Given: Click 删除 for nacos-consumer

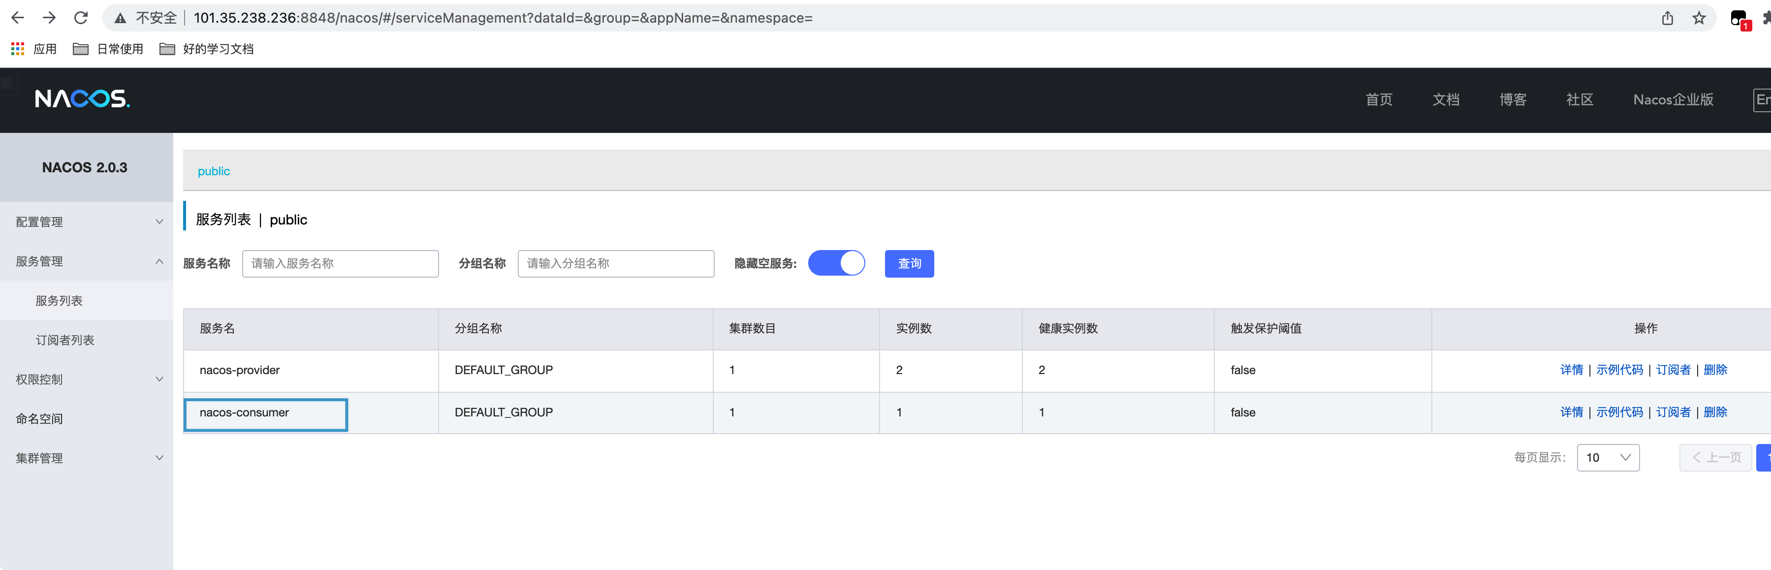Looking at the screenshot, I should pyautogui.click(x=1714, y=412).
